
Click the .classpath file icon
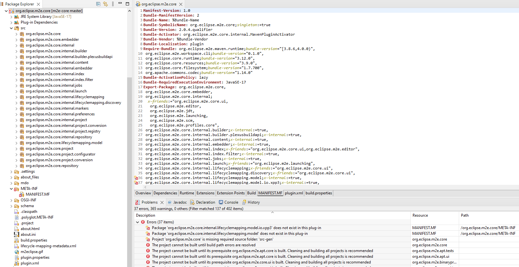click(x=17, y=212)
